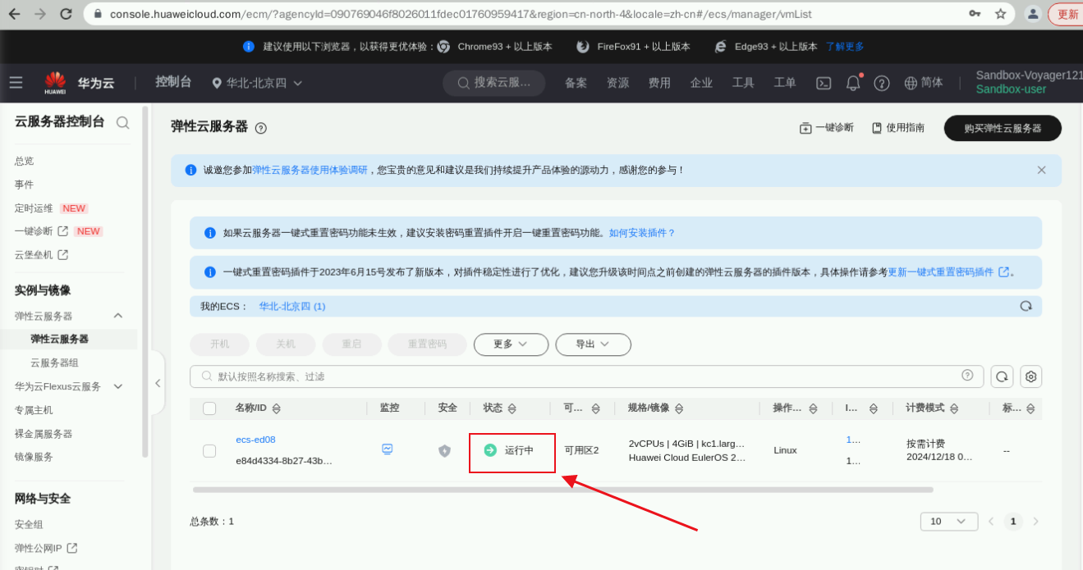Click the 一键诊断 button in page header

(826, 128)
